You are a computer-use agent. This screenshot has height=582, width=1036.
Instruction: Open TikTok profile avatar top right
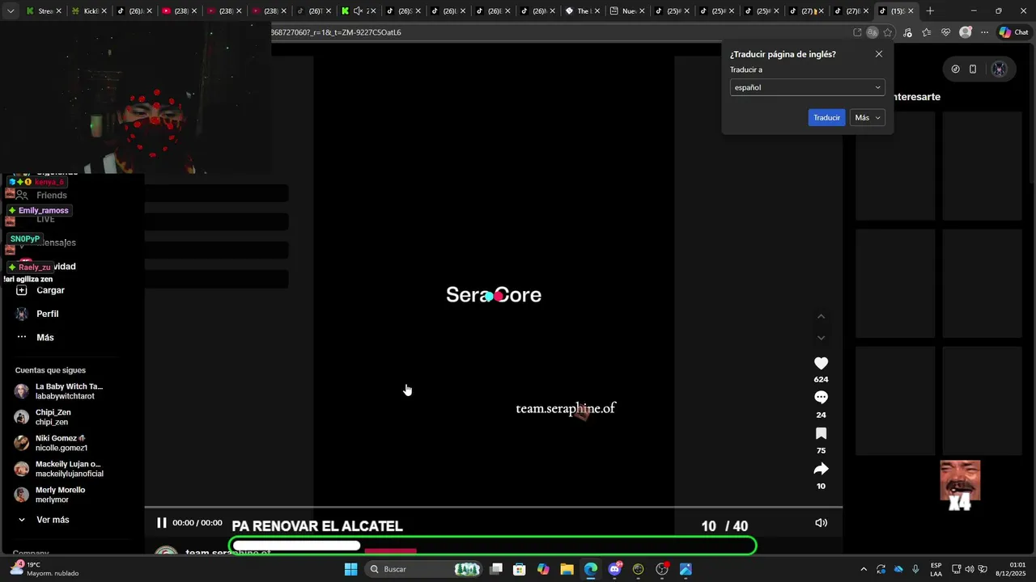click(x=999, y=70)
